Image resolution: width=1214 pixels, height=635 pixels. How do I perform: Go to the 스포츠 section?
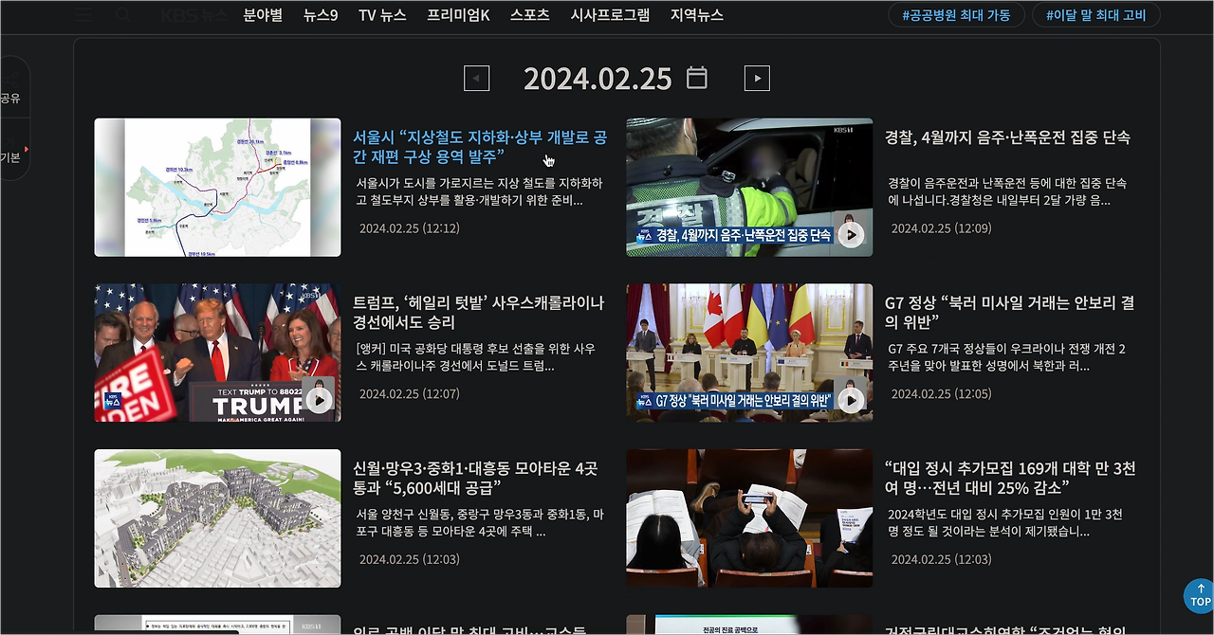coord(530,15)
